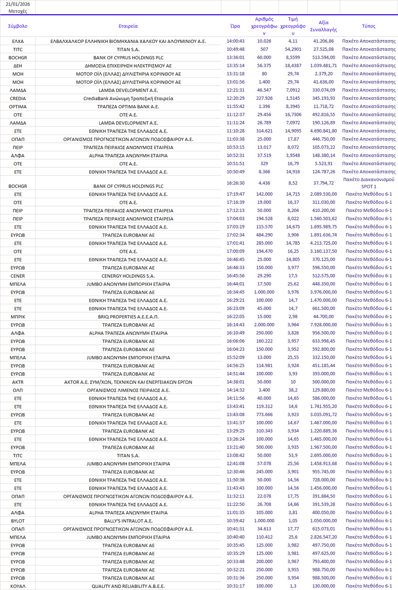Click the Εταιρεία column header

click(128, 26)
